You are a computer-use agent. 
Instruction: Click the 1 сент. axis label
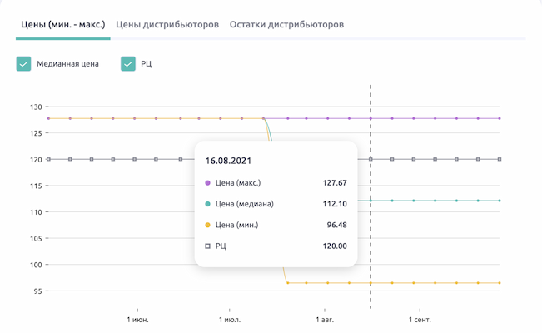(x=420, y=320)
